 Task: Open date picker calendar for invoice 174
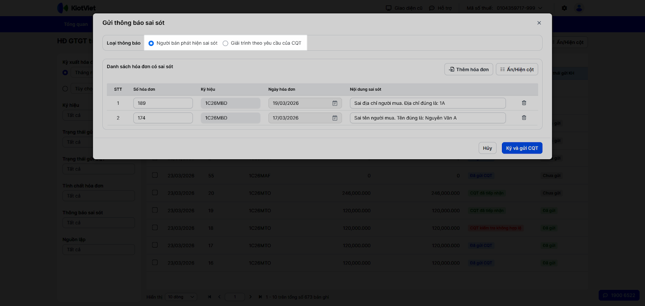click(335, 118)
